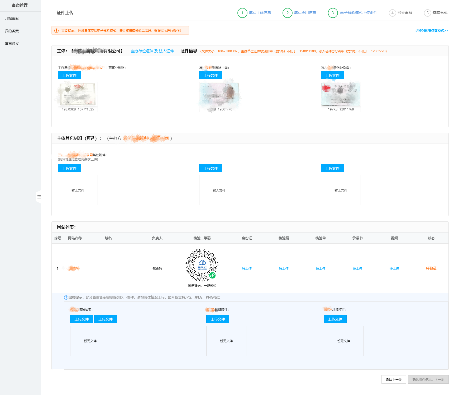Open the ID back thumbnail 197KB 1201*768

pos(341,97)
